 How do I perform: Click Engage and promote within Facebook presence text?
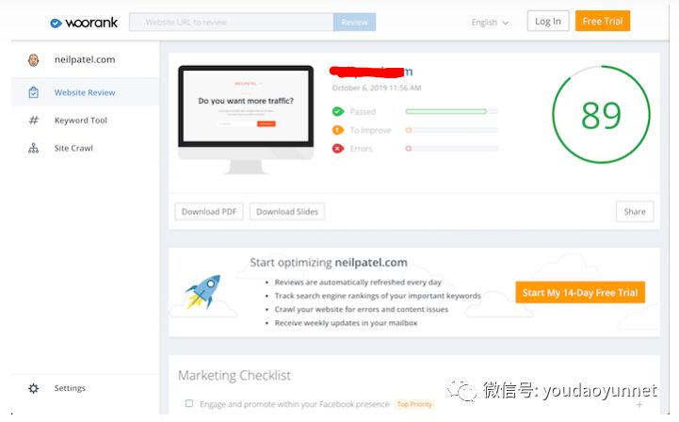click(295, 404)
